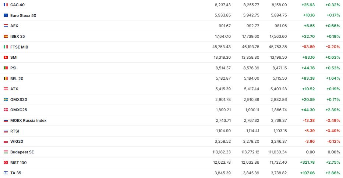
Task: Open the MOEX Russia Index link
Action: (28, 120)
